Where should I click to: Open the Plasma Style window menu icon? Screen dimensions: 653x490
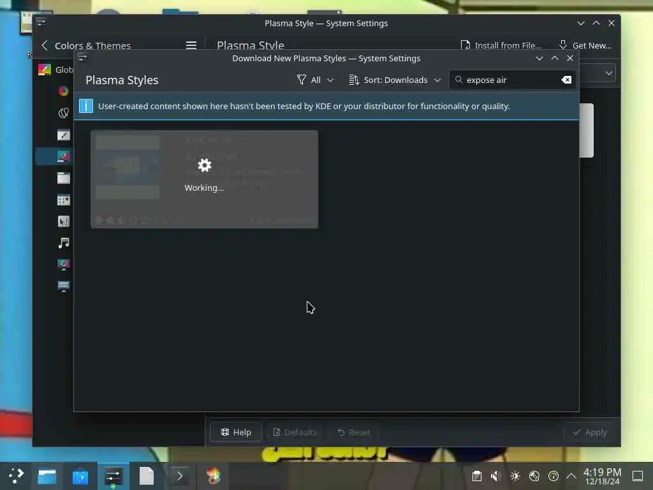[x=41, y=22]
